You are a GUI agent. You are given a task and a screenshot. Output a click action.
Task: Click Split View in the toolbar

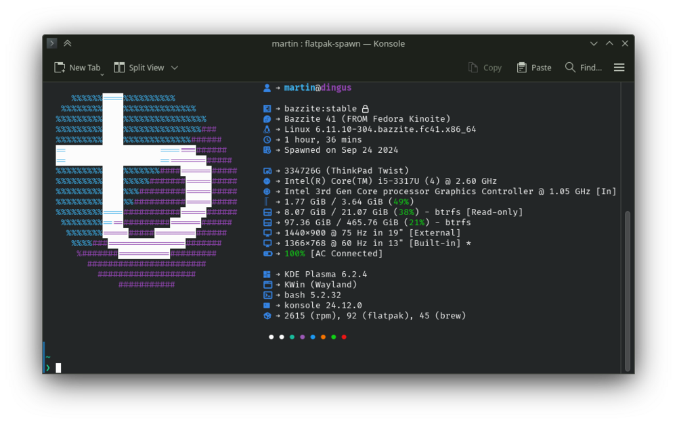coord(139,68)
